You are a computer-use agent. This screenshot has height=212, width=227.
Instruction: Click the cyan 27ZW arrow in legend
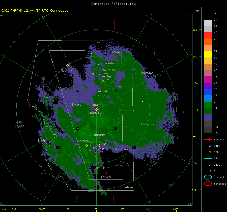pos(208,159)
